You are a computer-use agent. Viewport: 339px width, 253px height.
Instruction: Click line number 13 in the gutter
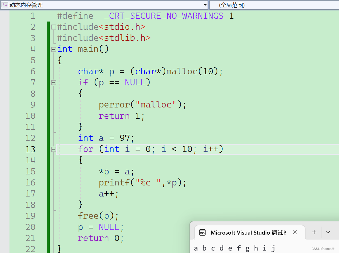point(30,150)
